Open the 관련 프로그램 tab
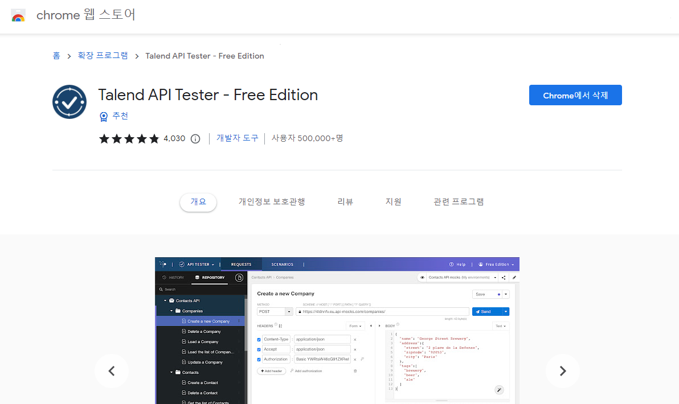The height and width of the screenshot is (404, 679). click(x=459, y=202)
